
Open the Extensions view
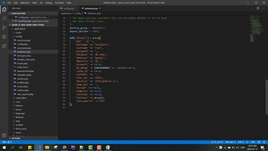click(x=4, y=46)
